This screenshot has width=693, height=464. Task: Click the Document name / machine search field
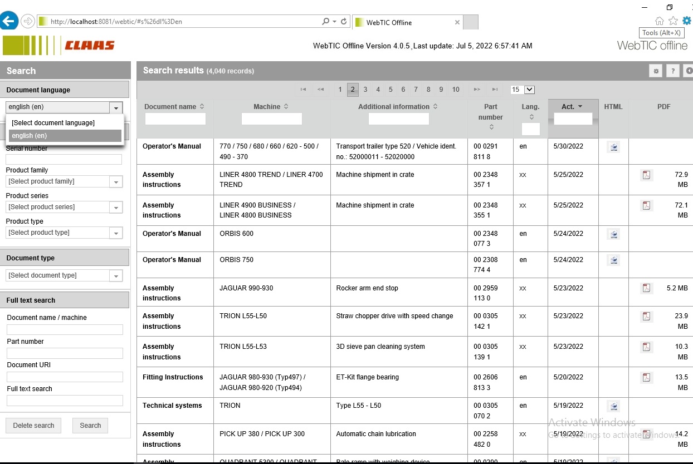coord(65,329)
